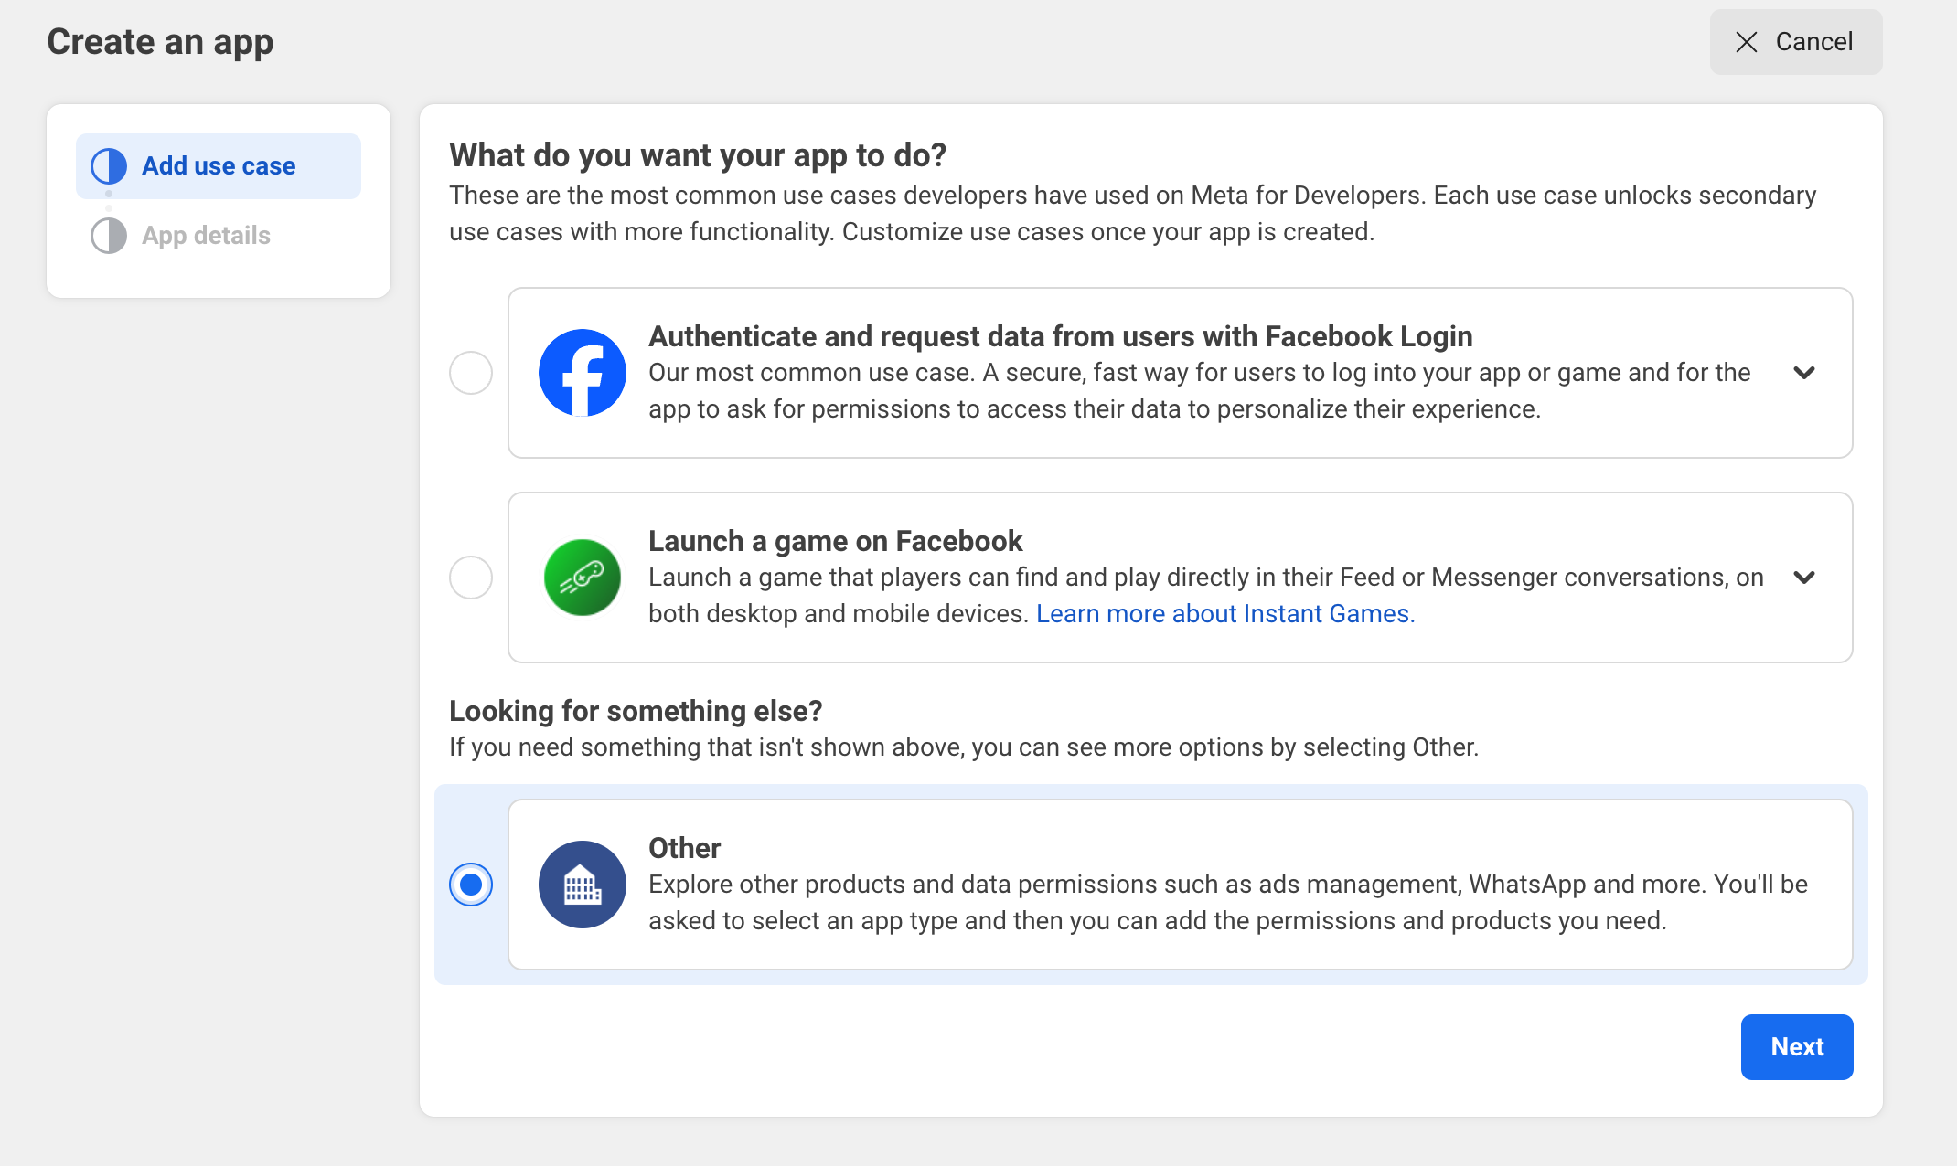The width and height of the screenshot is (1957, 1166).
Task: Select the Other radio button
Action: click(x=470, y=884)
